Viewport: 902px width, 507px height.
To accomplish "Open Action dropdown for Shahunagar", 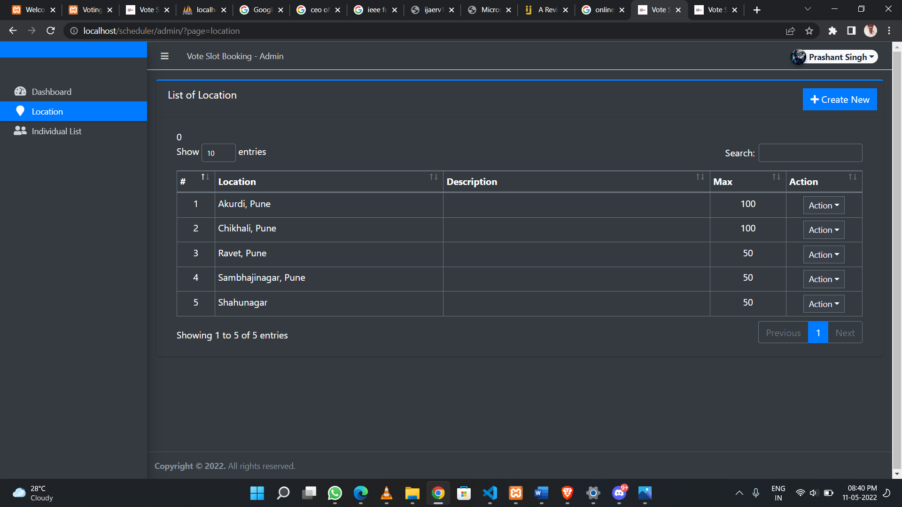I will coord(824,304).
